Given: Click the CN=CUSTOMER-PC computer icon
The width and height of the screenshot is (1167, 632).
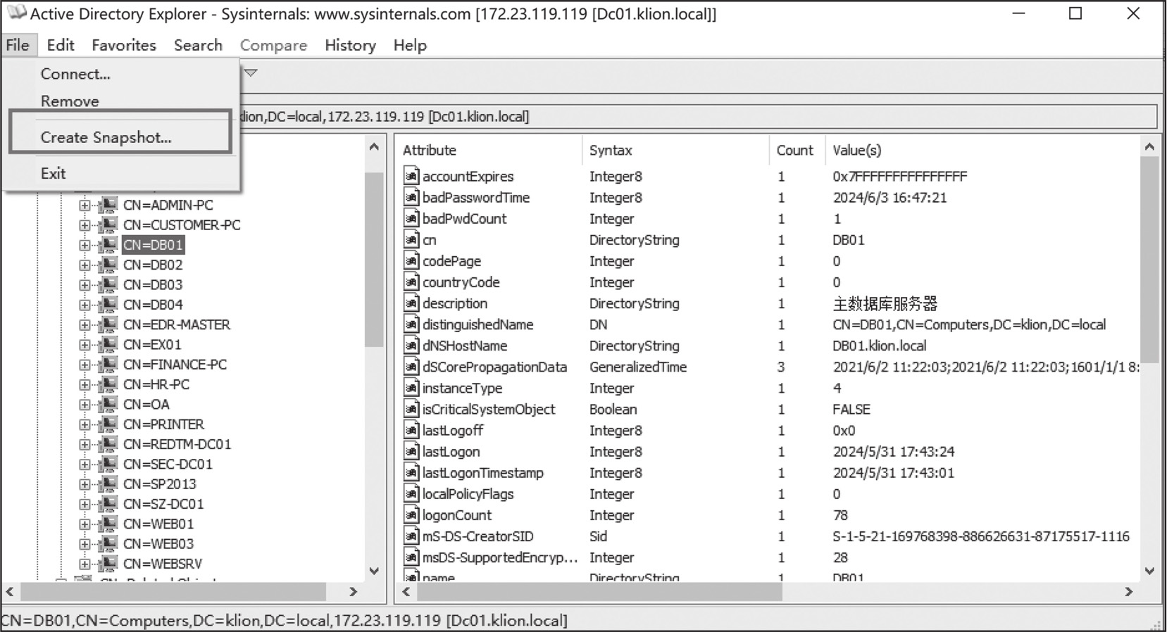Looking at the screenshot, I should coord(108,225).
